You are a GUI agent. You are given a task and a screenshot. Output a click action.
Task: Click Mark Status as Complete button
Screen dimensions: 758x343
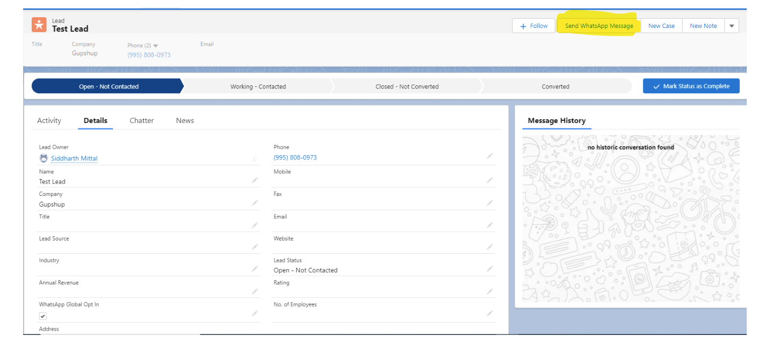(x=691, y=86)
